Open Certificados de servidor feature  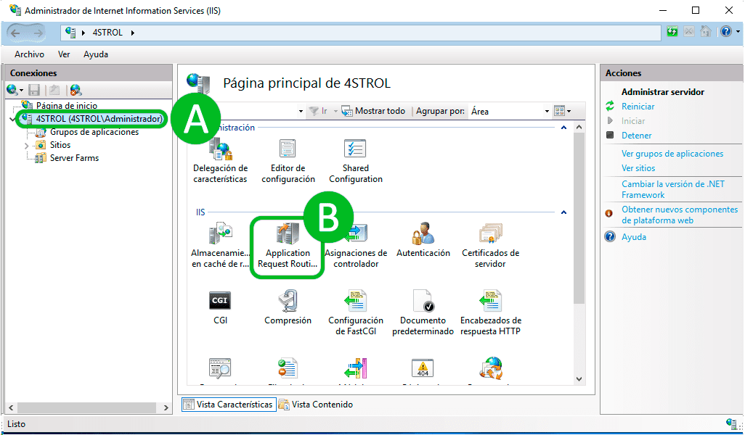490,246
